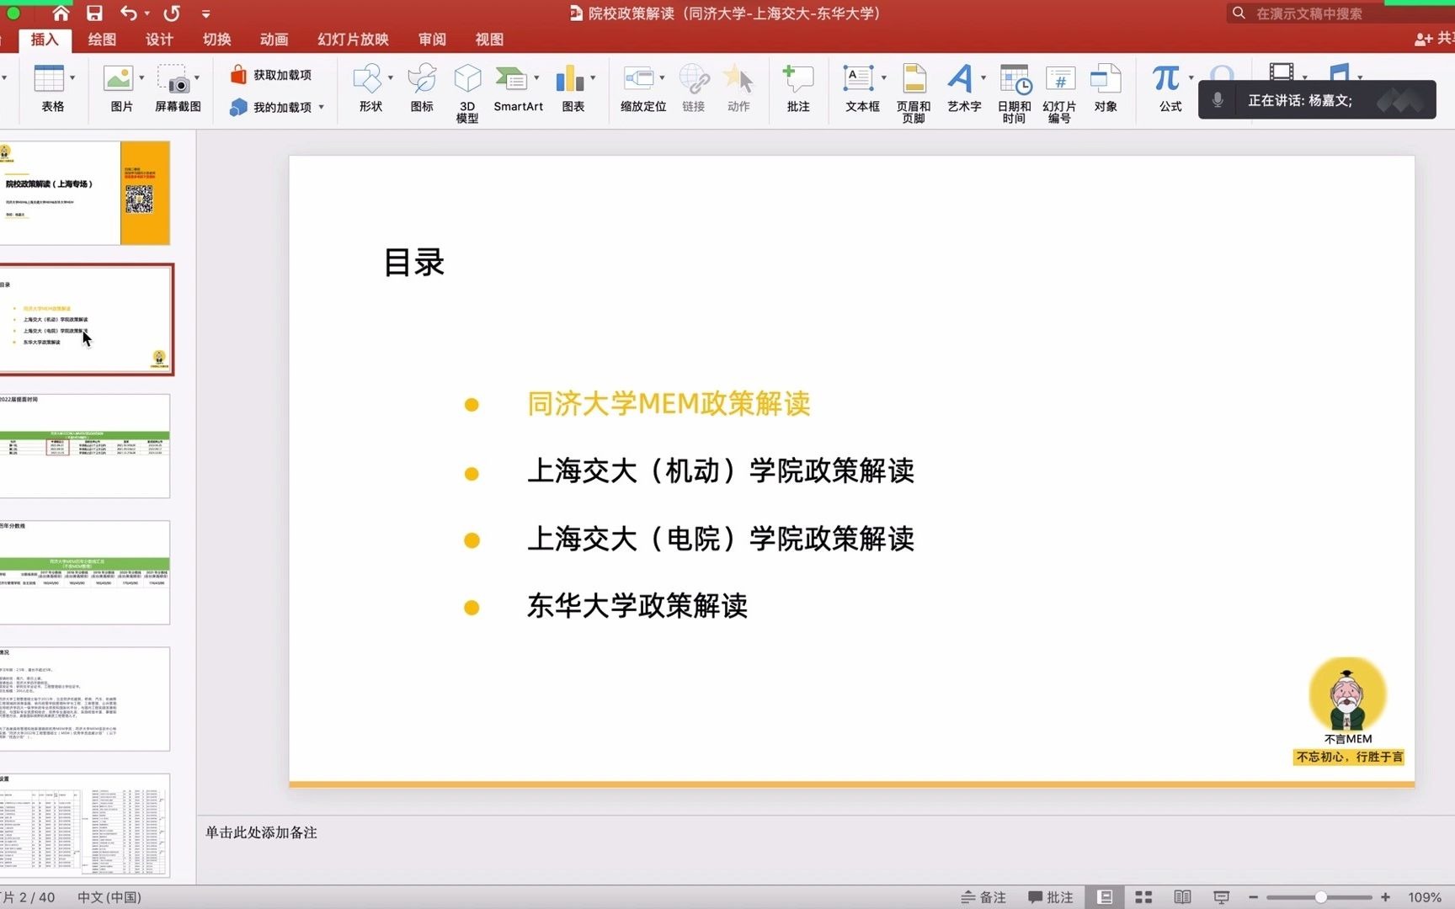
Task: Toggle the 备注 notes pane
Action: click(983, 897)
